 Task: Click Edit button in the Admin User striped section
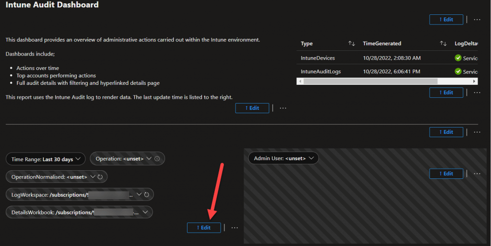(x=446, y=174)
